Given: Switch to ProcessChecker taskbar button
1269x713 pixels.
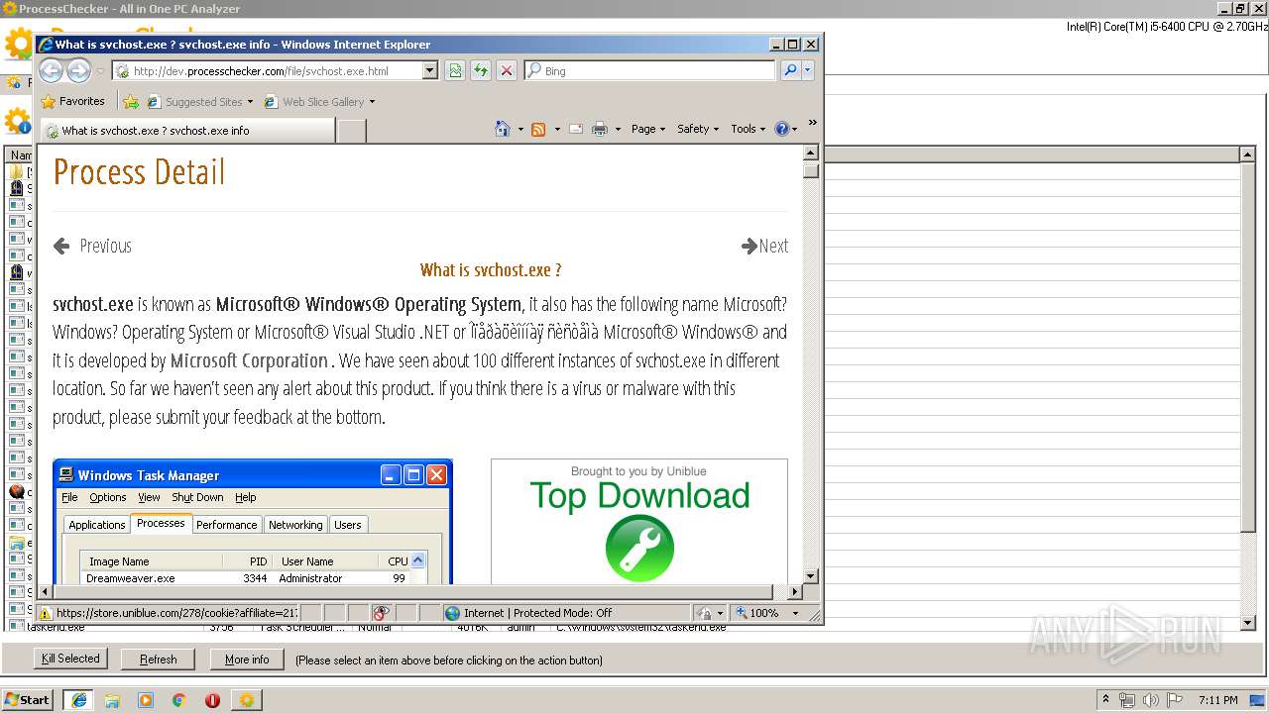Looking at the screenshot, I should (x=246, y=700).
